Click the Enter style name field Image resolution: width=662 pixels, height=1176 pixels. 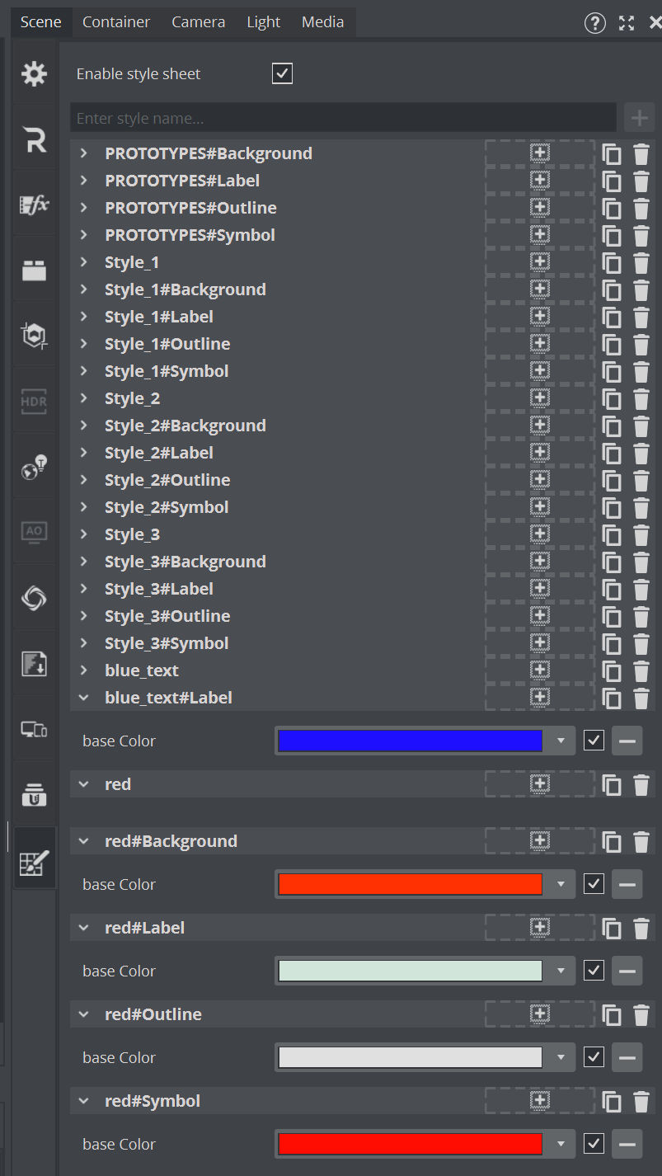(343, 118)
